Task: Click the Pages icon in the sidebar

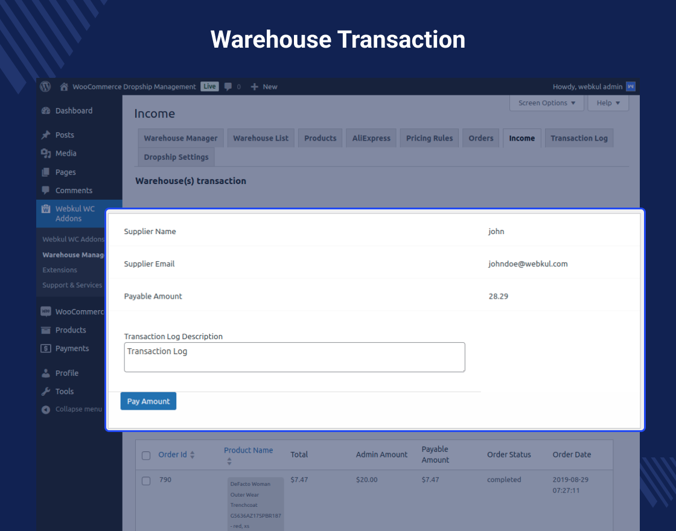Action: click(46, 172)
